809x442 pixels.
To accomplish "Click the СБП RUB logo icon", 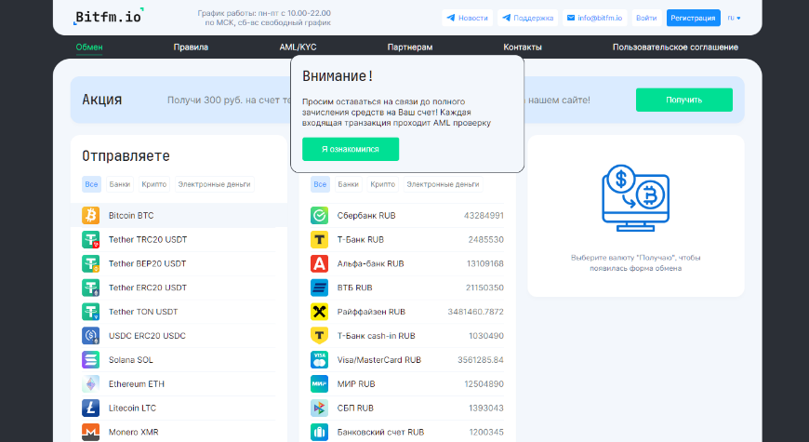I will [319, 408].
